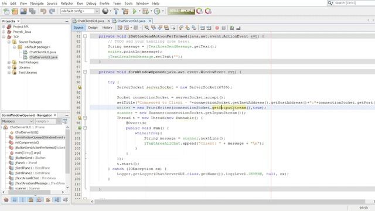Collapse code fold at formWindowOpened method
Screen dimensions: 375x211
point(85,72)
